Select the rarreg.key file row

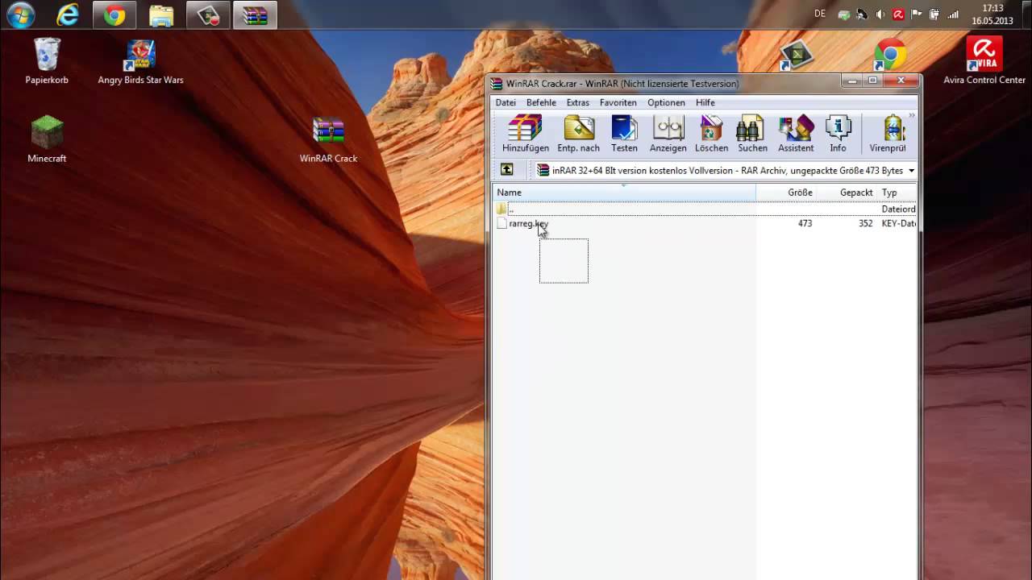tap(705, 223)
